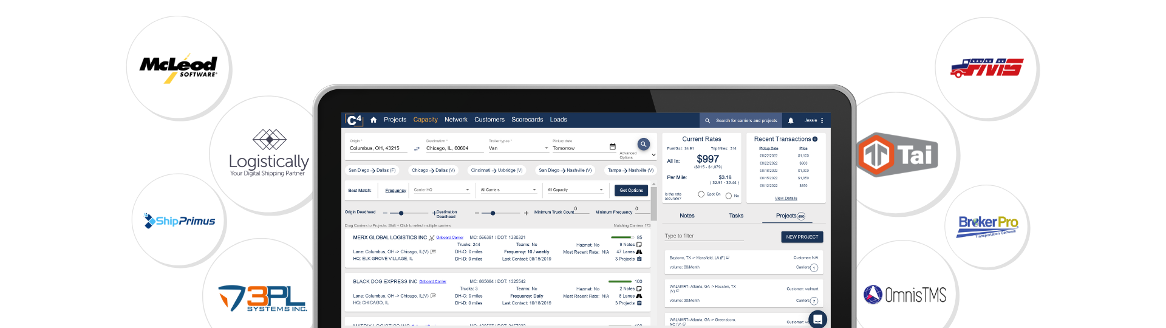Screen dimensions: 1166x328
Task: Expand the All Carriers dropdown
Action: coord(508,190)
